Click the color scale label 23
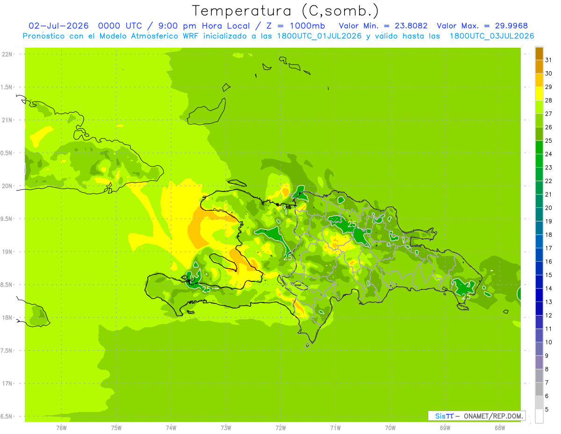This screenshot has height=434, width=561. [548, 168]
